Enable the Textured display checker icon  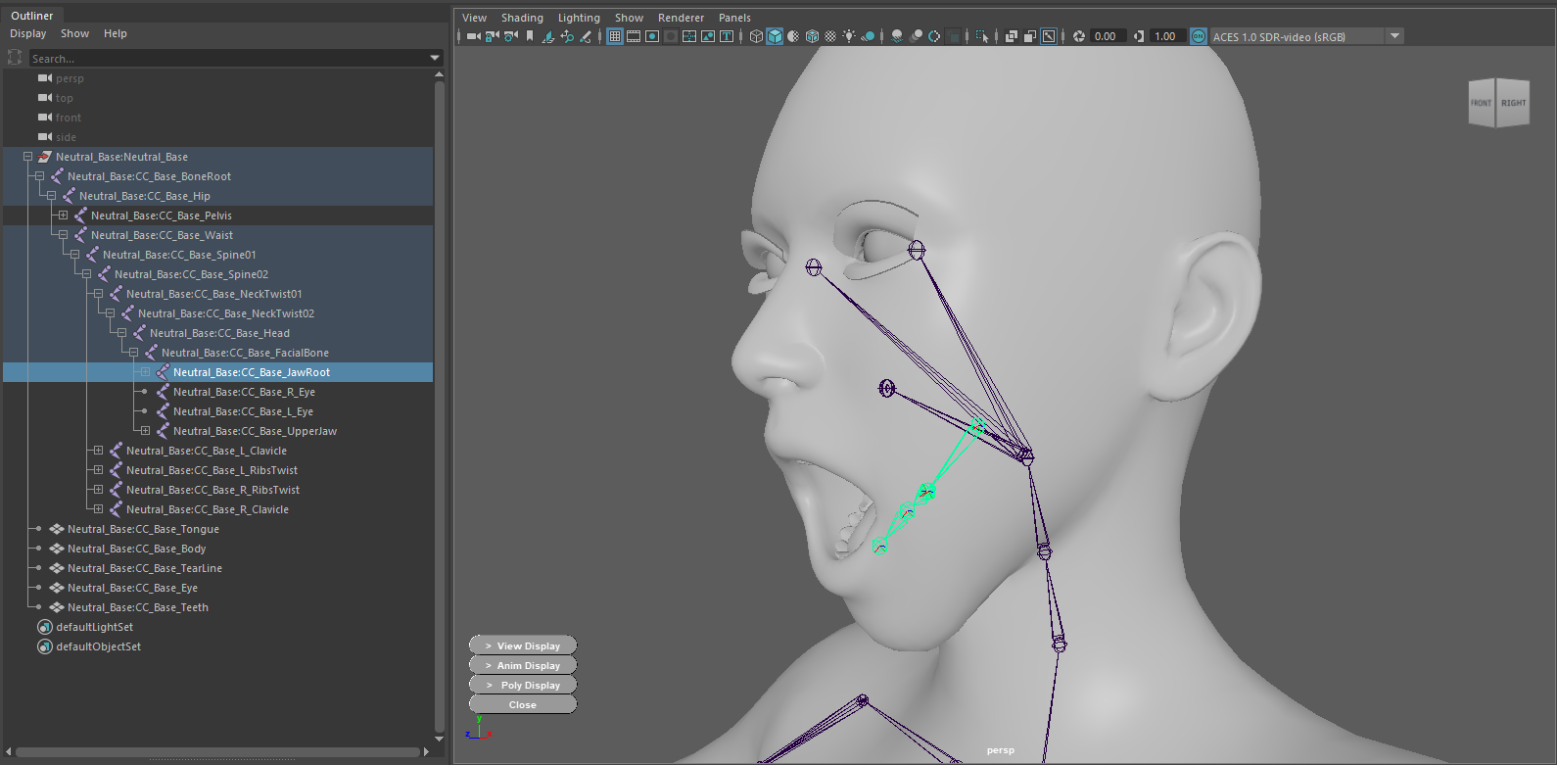click(830, 36)
